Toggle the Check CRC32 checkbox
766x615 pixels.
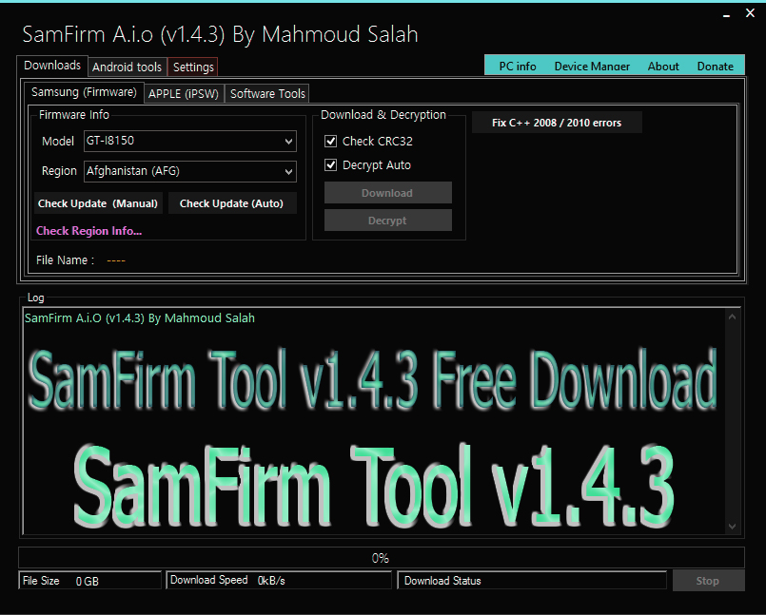(x=331, y=142)
